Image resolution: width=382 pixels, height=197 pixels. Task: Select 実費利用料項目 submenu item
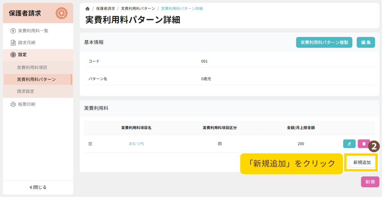click(32, 68)
